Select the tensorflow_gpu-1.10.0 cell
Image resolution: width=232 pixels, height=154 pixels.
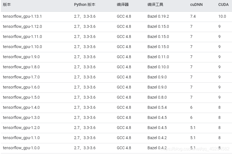pos(22,47)
